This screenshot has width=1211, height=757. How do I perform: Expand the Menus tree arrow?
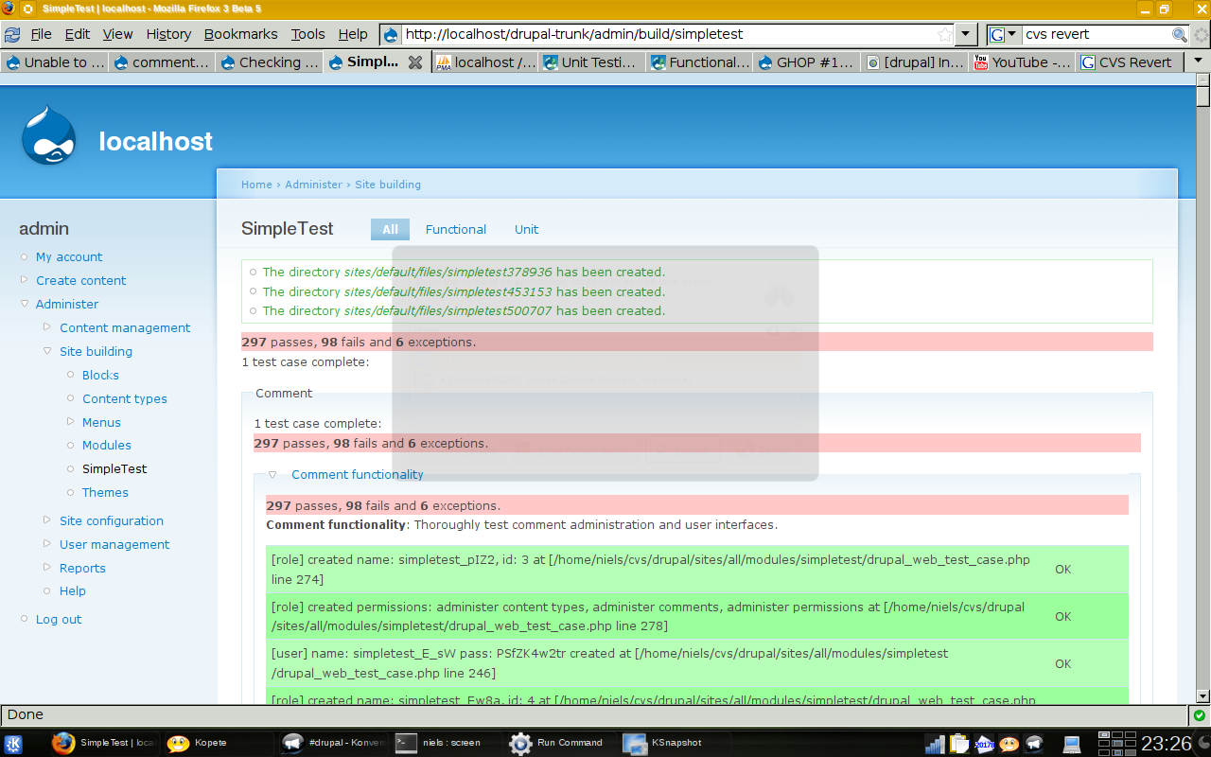click(71, 422)
